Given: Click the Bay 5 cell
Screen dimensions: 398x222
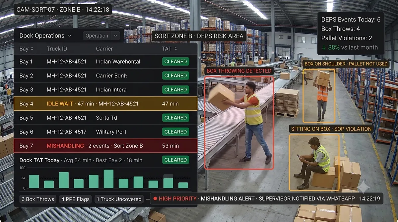Looking at the screenshot, I should 26,118.
